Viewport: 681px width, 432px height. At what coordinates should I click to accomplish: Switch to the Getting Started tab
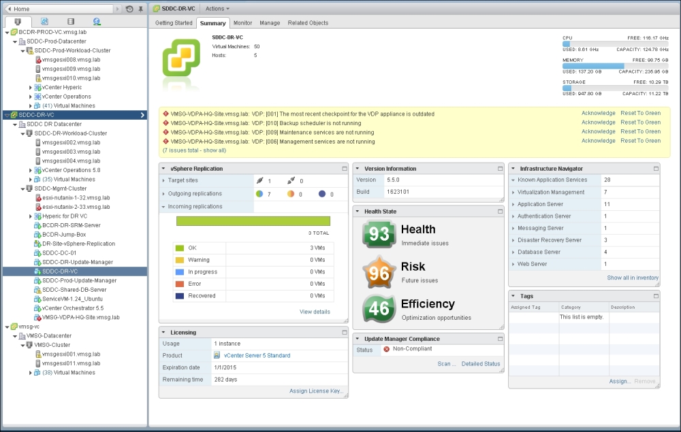pos(174,23)
